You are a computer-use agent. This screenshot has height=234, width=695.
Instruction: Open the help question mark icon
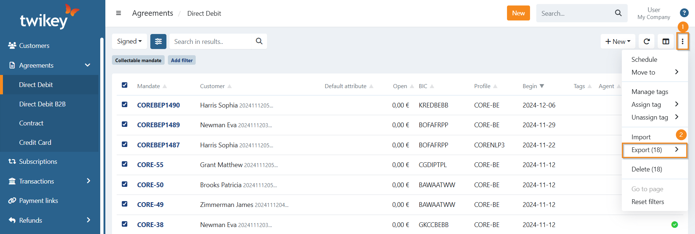tap(684, 13)
